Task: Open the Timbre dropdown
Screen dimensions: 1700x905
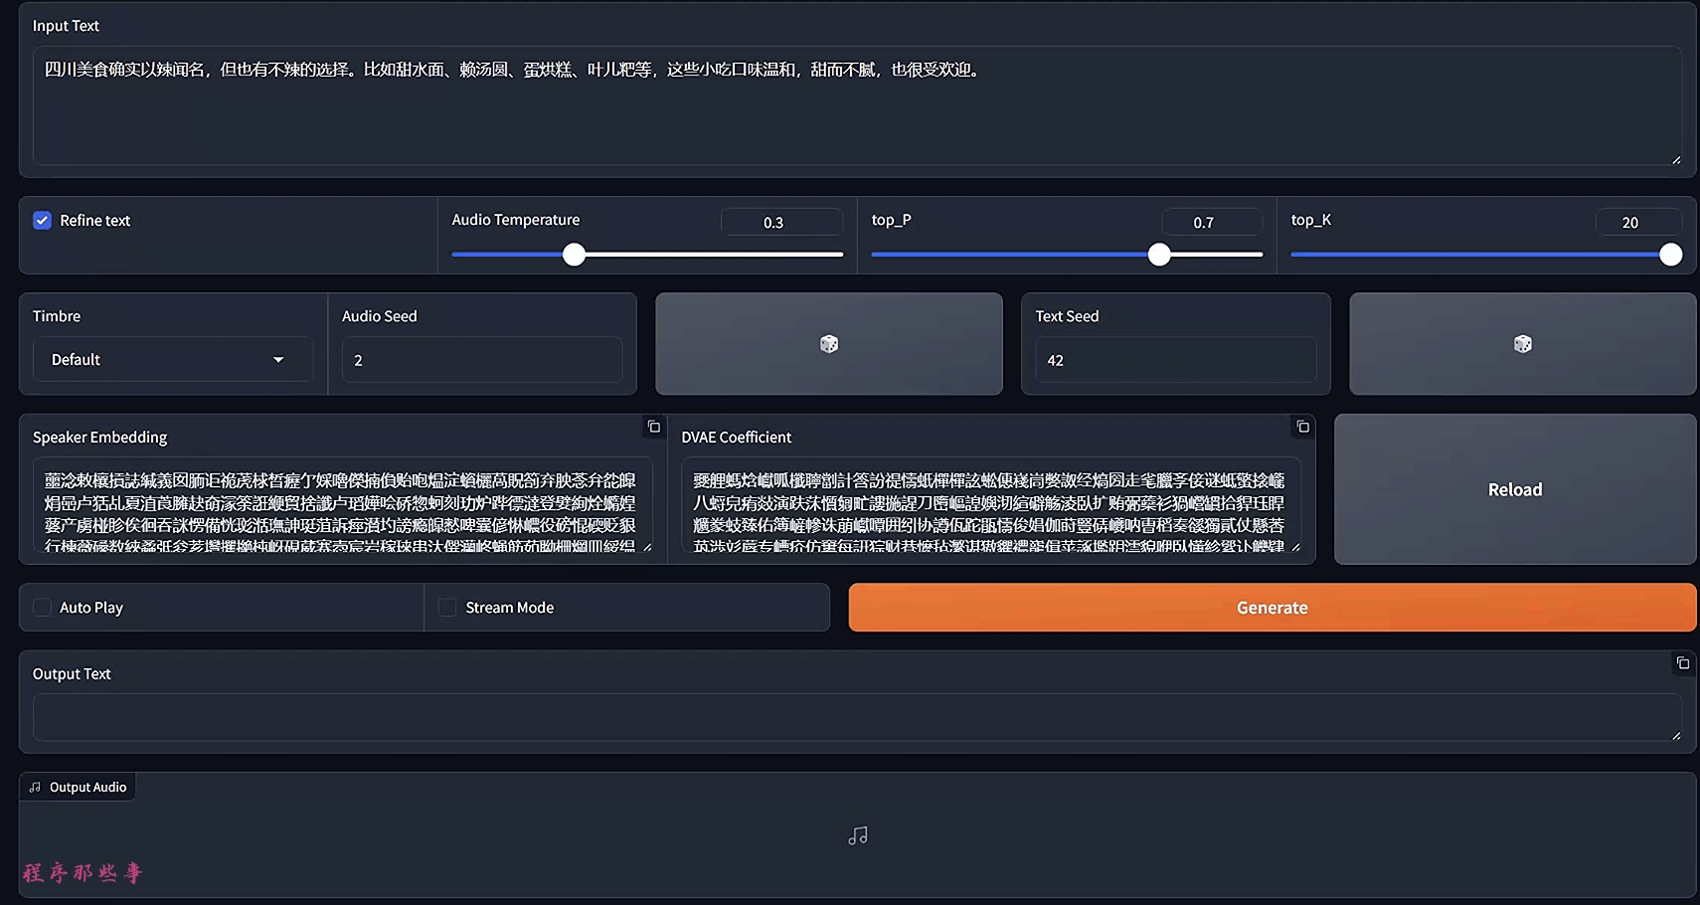Action: (172, 360)
